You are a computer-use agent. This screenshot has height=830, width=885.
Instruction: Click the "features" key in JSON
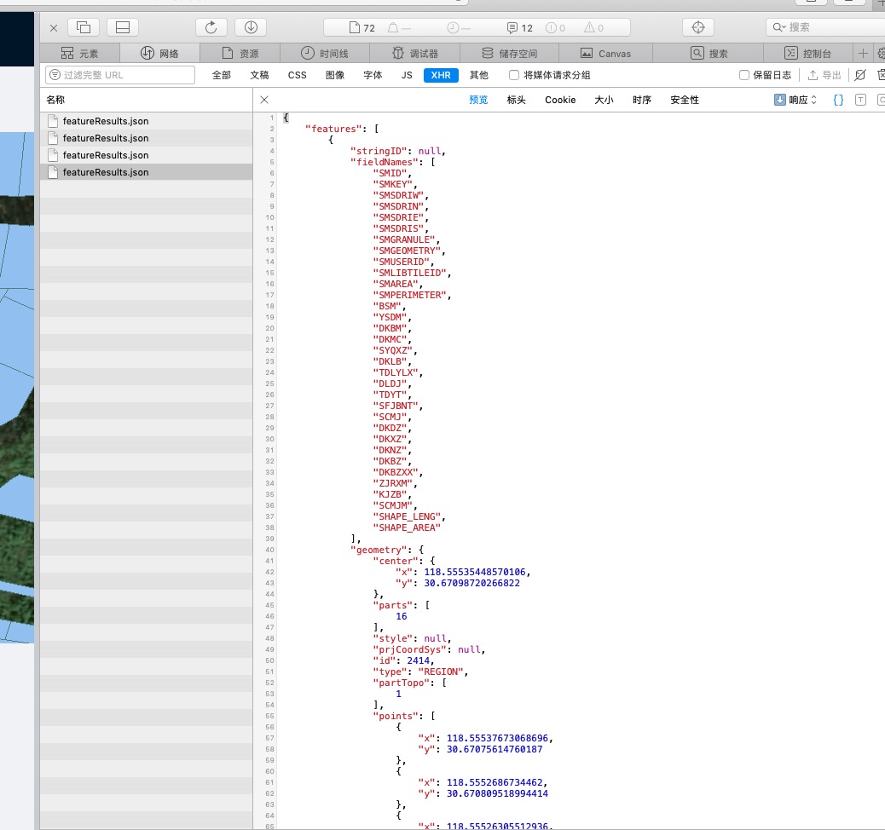(334, 129)
